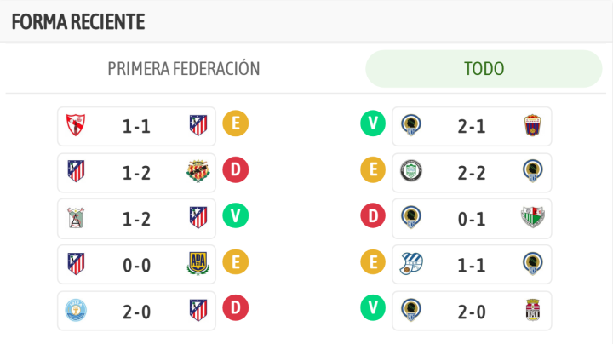The height and width of the screenshot is (344, 613).
Task: Click the away team crest in the 0-1 match
Action: point(532,218)
